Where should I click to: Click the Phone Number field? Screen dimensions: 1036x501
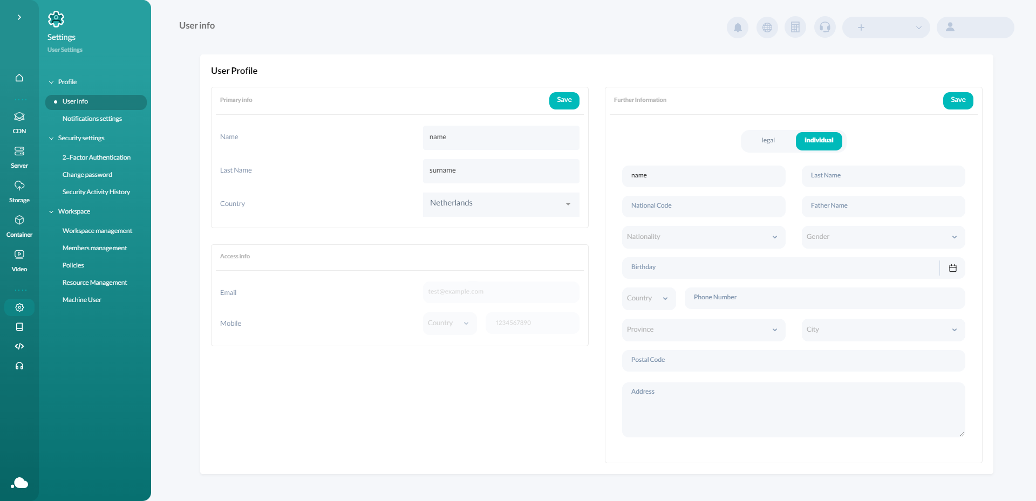825,298
